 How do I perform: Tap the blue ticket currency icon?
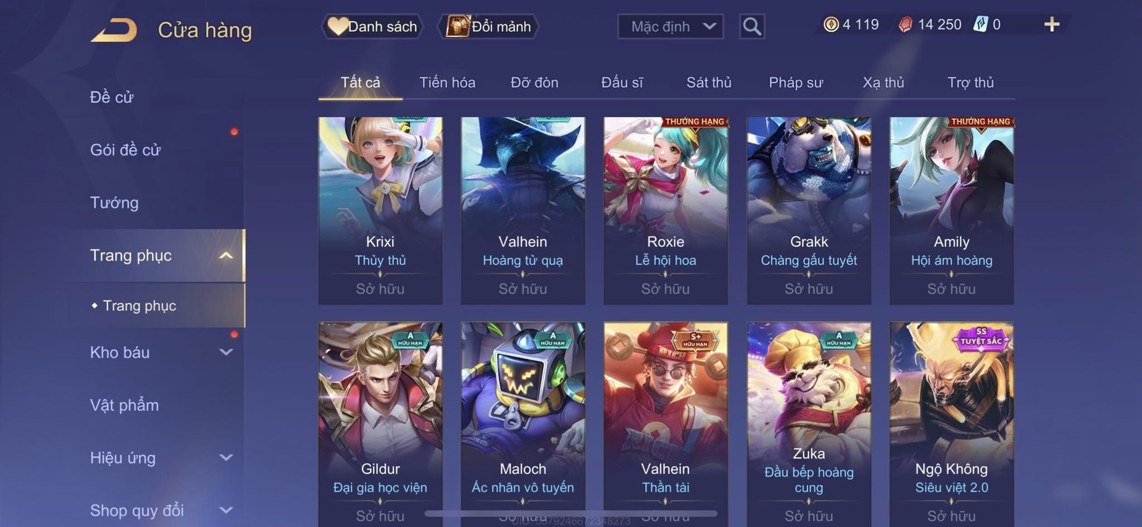pos(980,25)
